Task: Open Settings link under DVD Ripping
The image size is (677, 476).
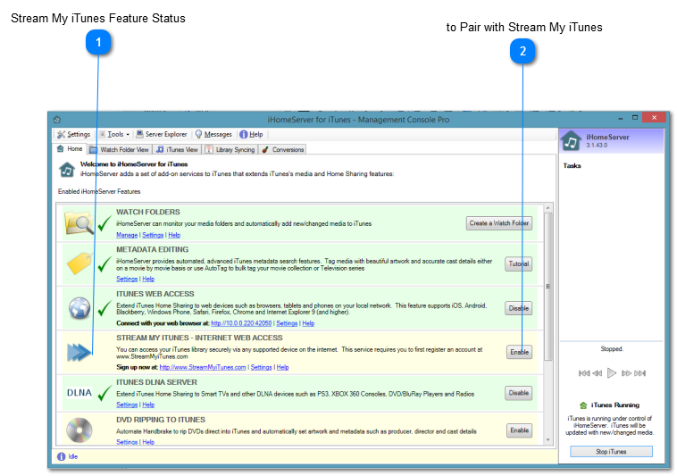Action: (127, 442)
